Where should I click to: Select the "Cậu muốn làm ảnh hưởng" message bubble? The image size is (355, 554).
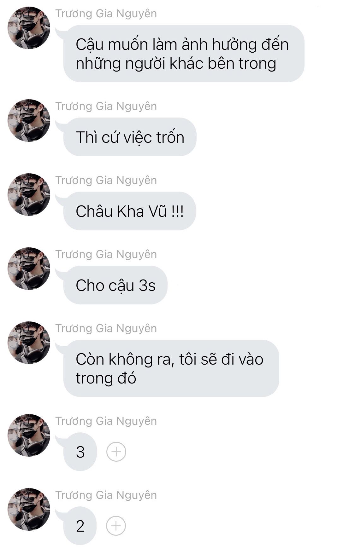184,54
